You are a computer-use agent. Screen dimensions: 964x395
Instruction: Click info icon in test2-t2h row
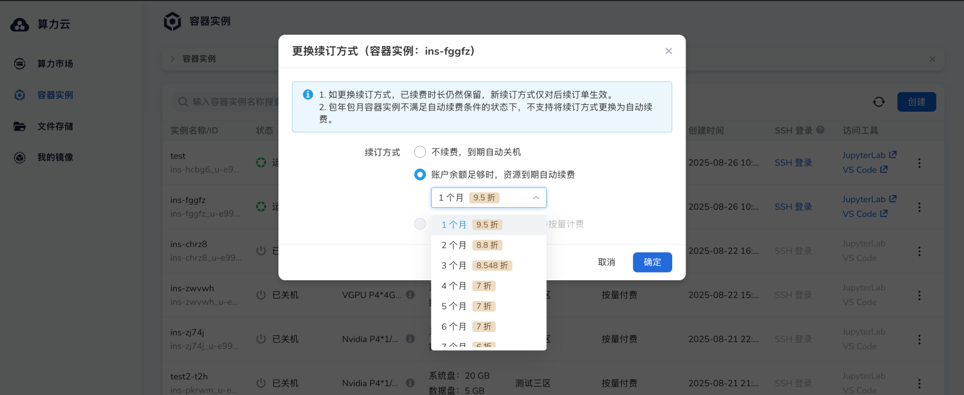(x=410, y=383)
